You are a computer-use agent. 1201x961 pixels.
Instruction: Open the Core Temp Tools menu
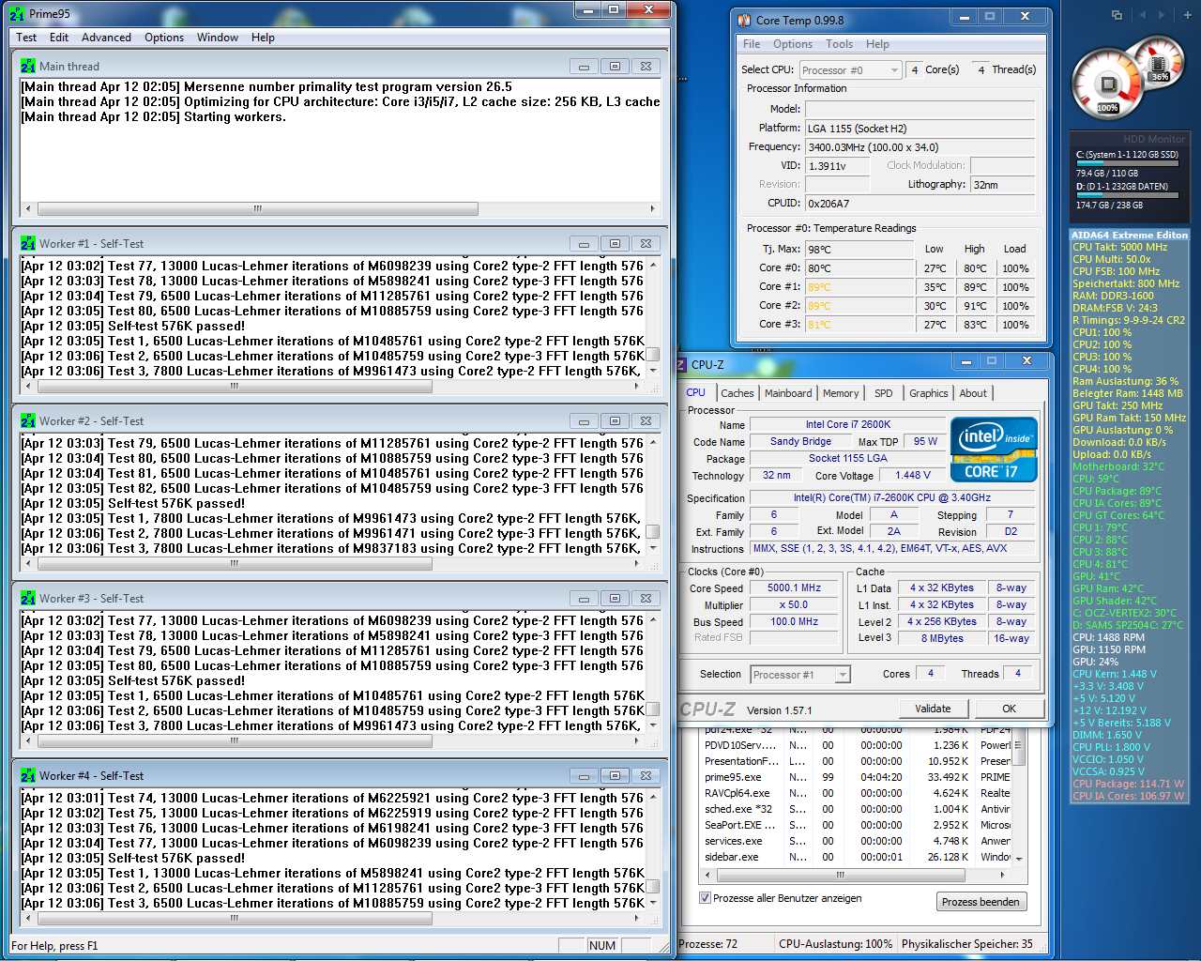click(x=840, y=44)
